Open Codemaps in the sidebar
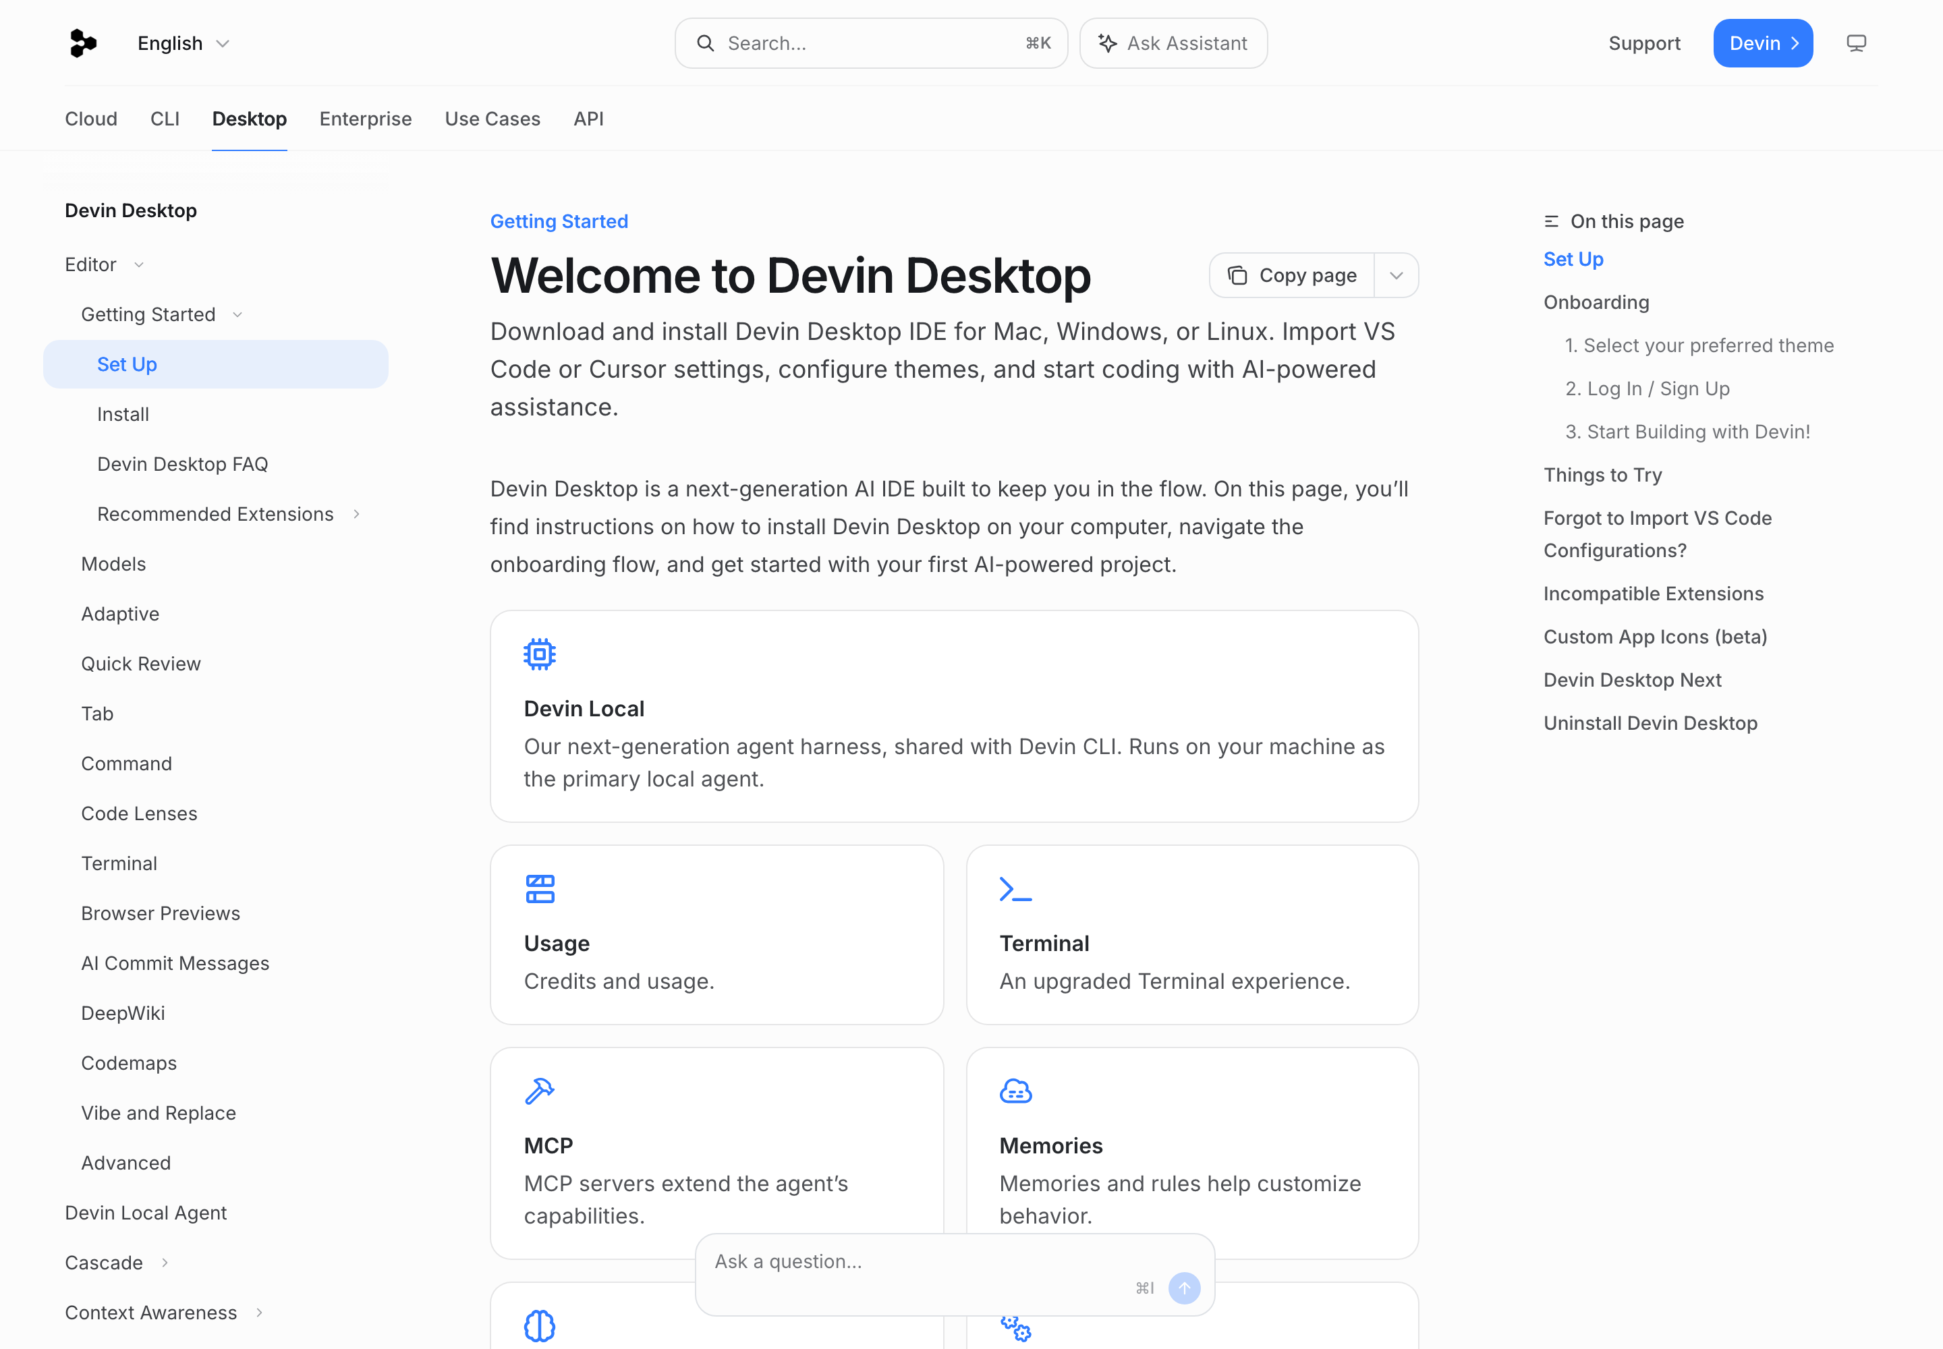The width and height of the screenshot is (1943, 1349). [x=130, y=1062]
